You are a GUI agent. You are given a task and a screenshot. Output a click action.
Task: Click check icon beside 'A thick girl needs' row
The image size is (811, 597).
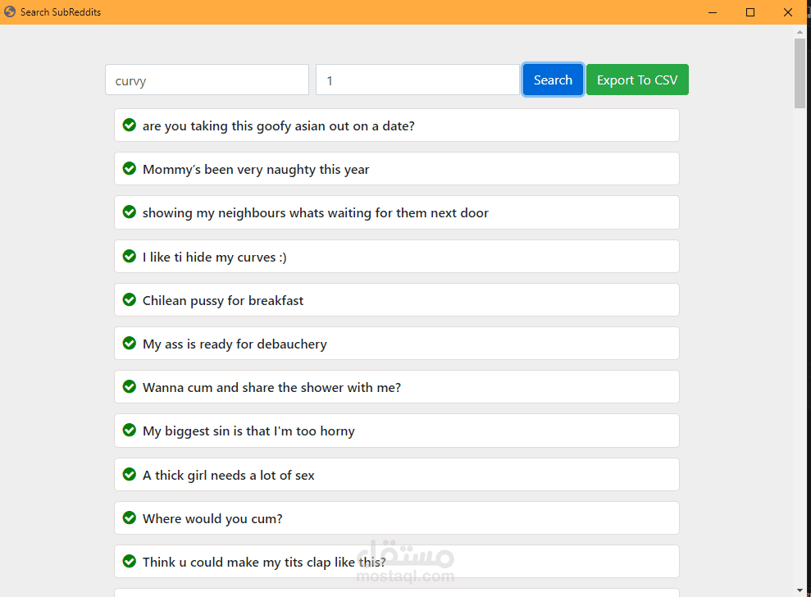tap(130, 474)
